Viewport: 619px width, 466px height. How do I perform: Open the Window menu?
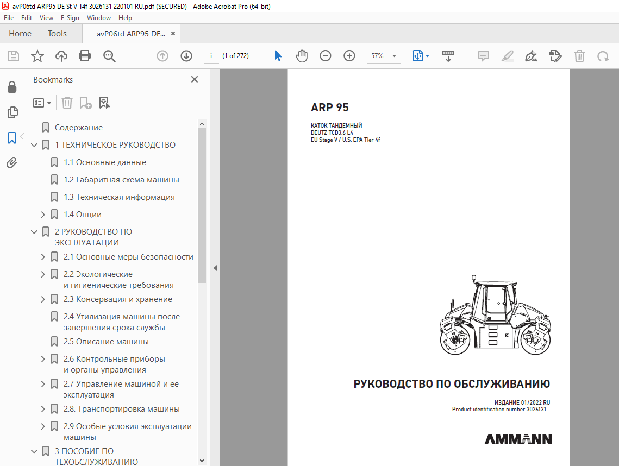coord(99,18)
